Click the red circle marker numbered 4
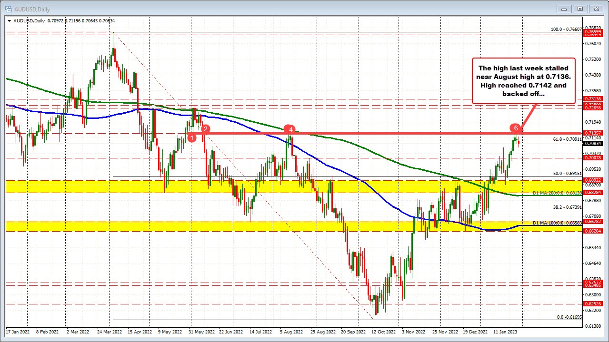The height and width of the screenshot is (342, 609). tap(291, 128)
